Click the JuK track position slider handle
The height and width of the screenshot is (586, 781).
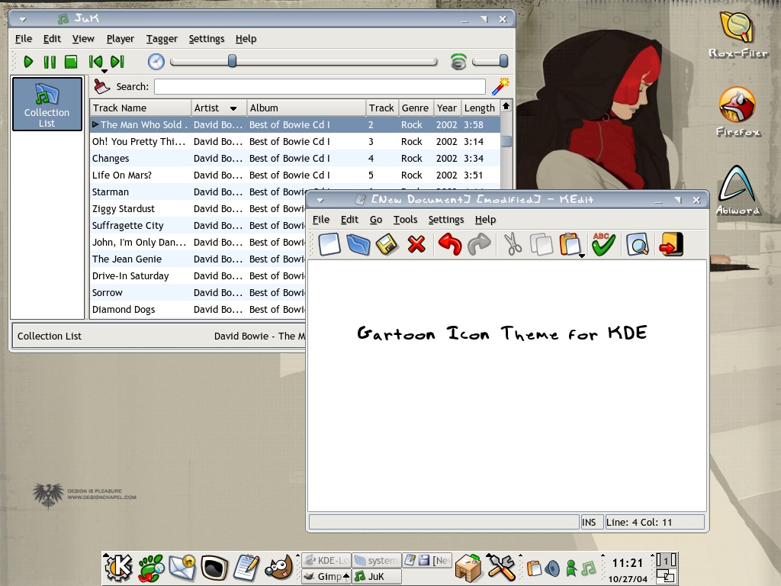[x=232, y=61]
